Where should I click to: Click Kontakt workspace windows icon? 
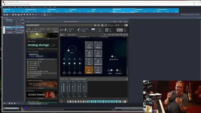pos(106,25)
